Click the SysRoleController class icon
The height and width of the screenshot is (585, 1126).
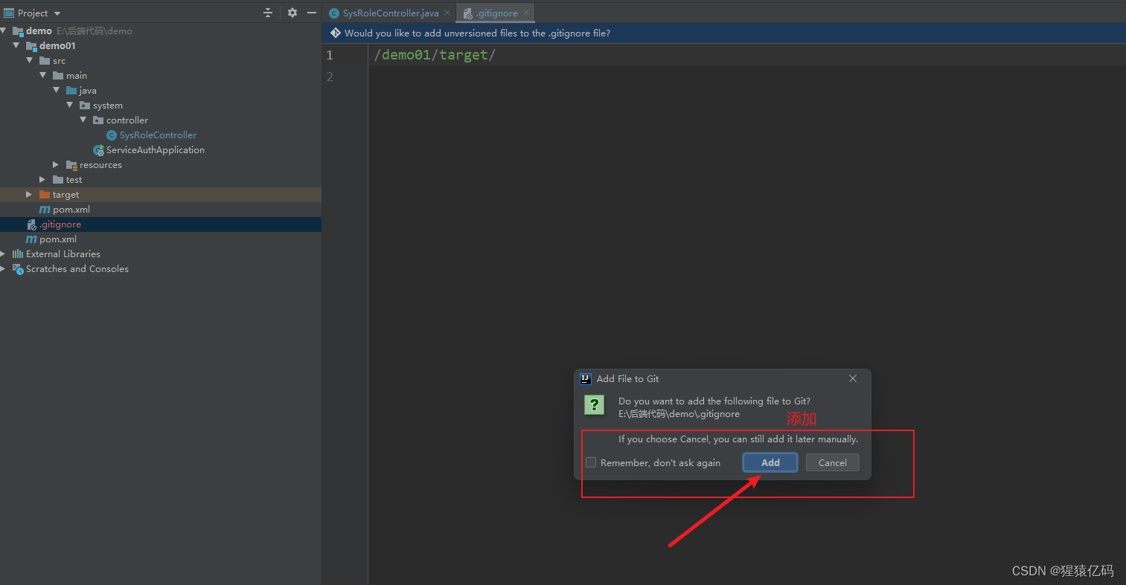point(112,135)
